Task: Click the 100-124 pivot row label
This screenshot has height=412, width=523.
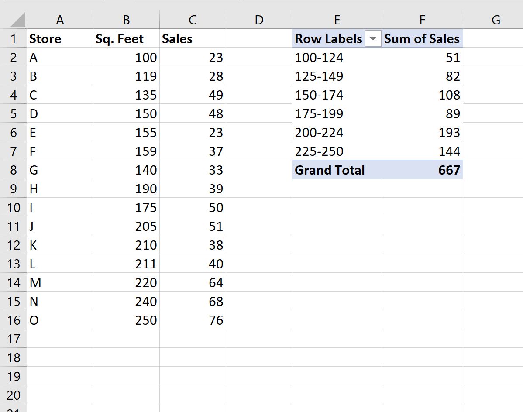Action: point(337,58)
